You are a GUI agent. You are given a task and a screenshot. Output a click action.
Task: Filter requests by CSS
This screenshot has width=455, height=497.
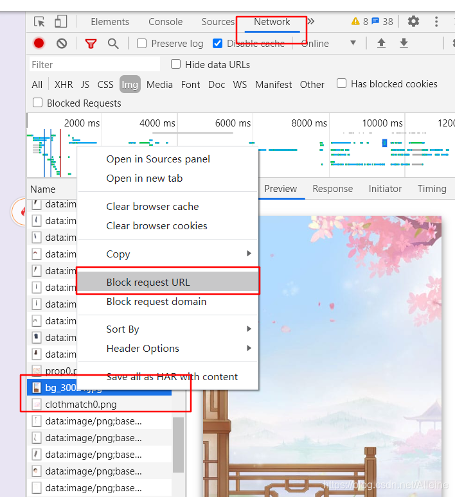(x=105, y=84)
